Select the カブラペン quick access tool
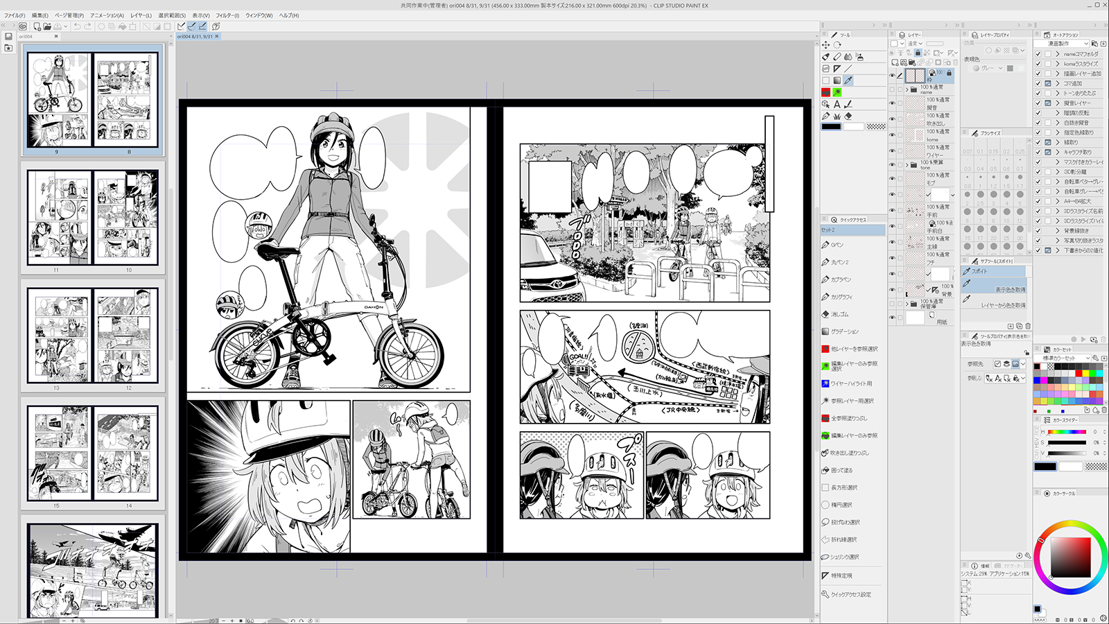The height and width of the screenshot is (624, 1109). tap(836, 279)
